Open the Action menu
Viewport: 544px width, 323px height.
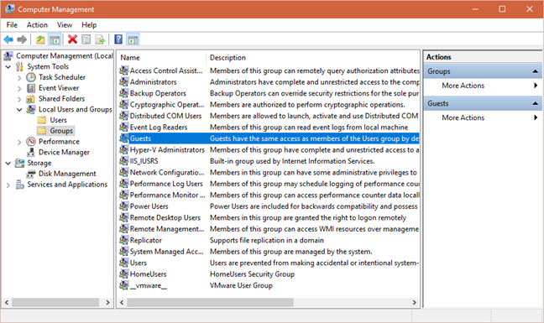click(37, 25)
